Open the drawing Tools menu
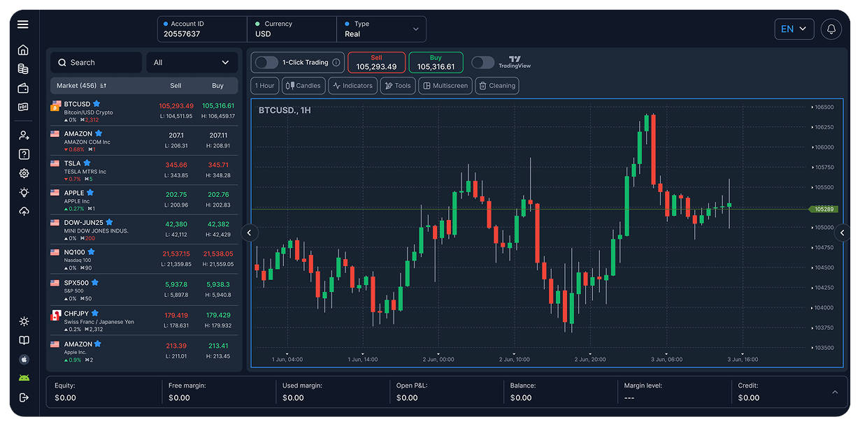The image size is (860, 426). 397,85
